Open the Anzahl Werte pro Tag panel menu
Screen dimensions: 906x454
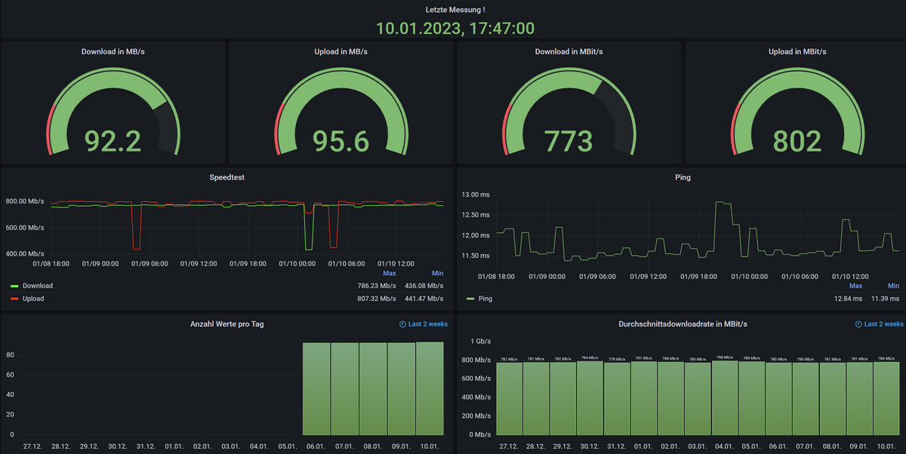point(226,324)
